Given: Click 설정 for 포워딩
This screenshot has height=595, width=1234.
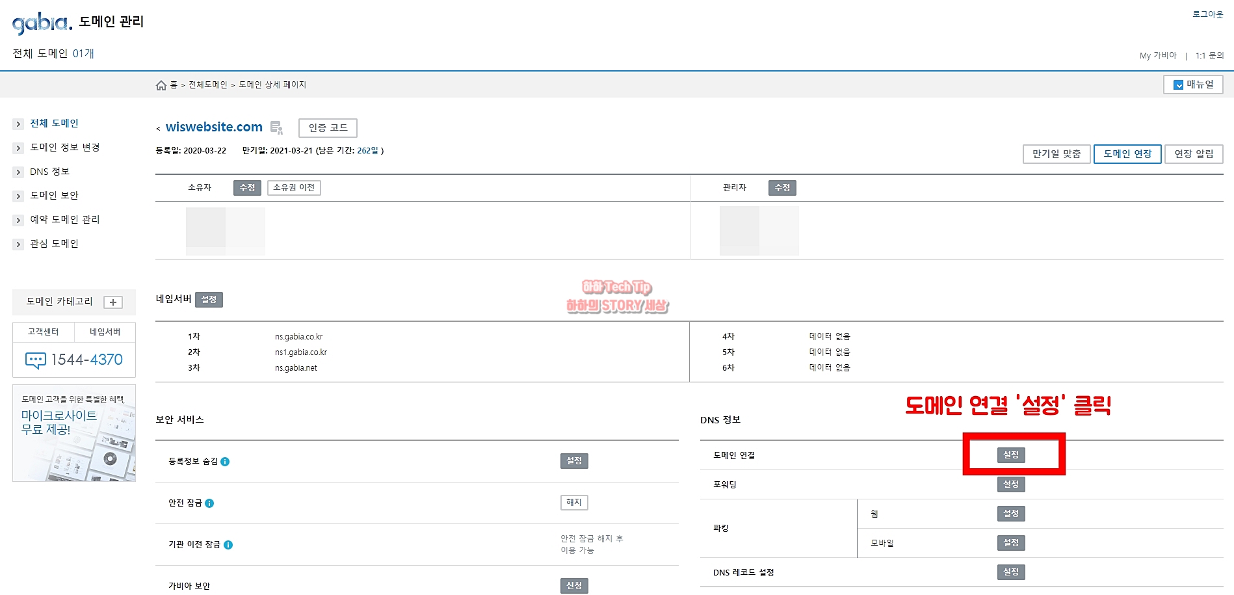Looking at the screenshot, I should click(x=1011, y=484).
